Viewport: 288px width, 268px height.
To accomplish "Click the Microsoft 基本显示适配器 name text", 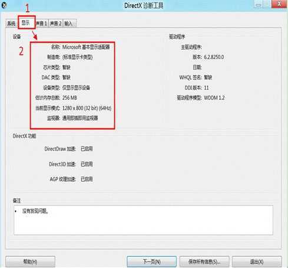I will click(x=86, y=47).
